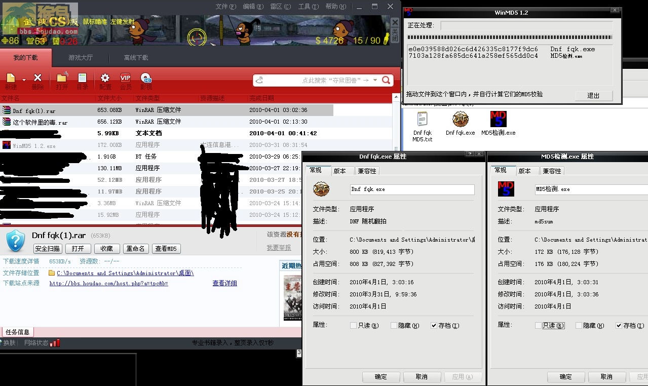Viewport: 648px width, 386px height.
Task: Open the 编辑(E) menu
Action: pyautogui.click(x=253, y=7)
